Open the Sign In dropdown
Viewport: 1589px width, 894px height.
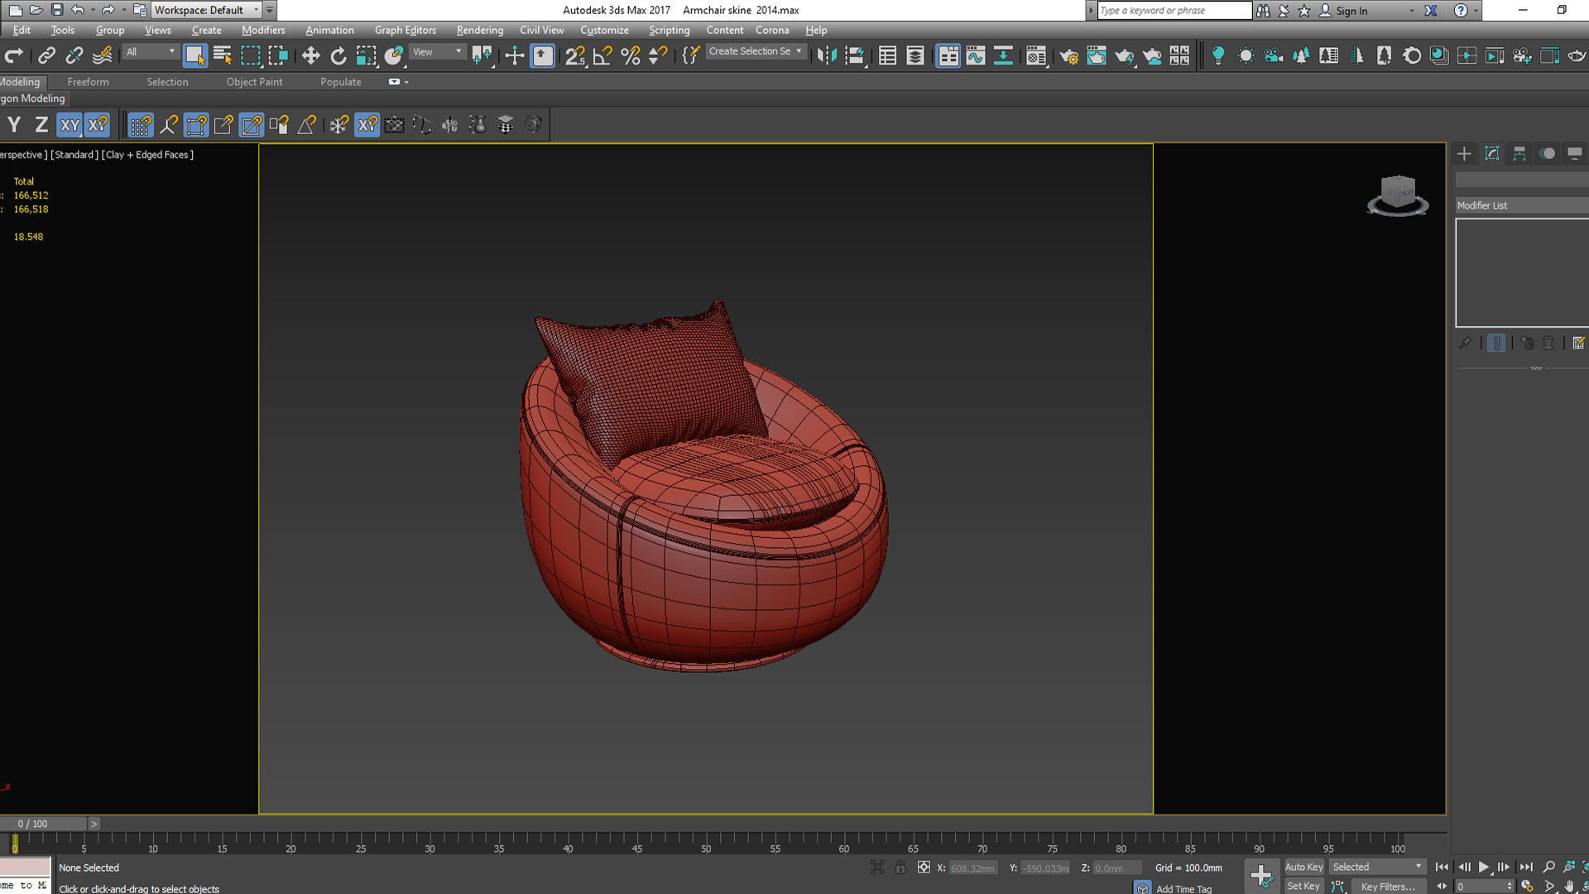pyautogui.click(x=1366, y=11)
